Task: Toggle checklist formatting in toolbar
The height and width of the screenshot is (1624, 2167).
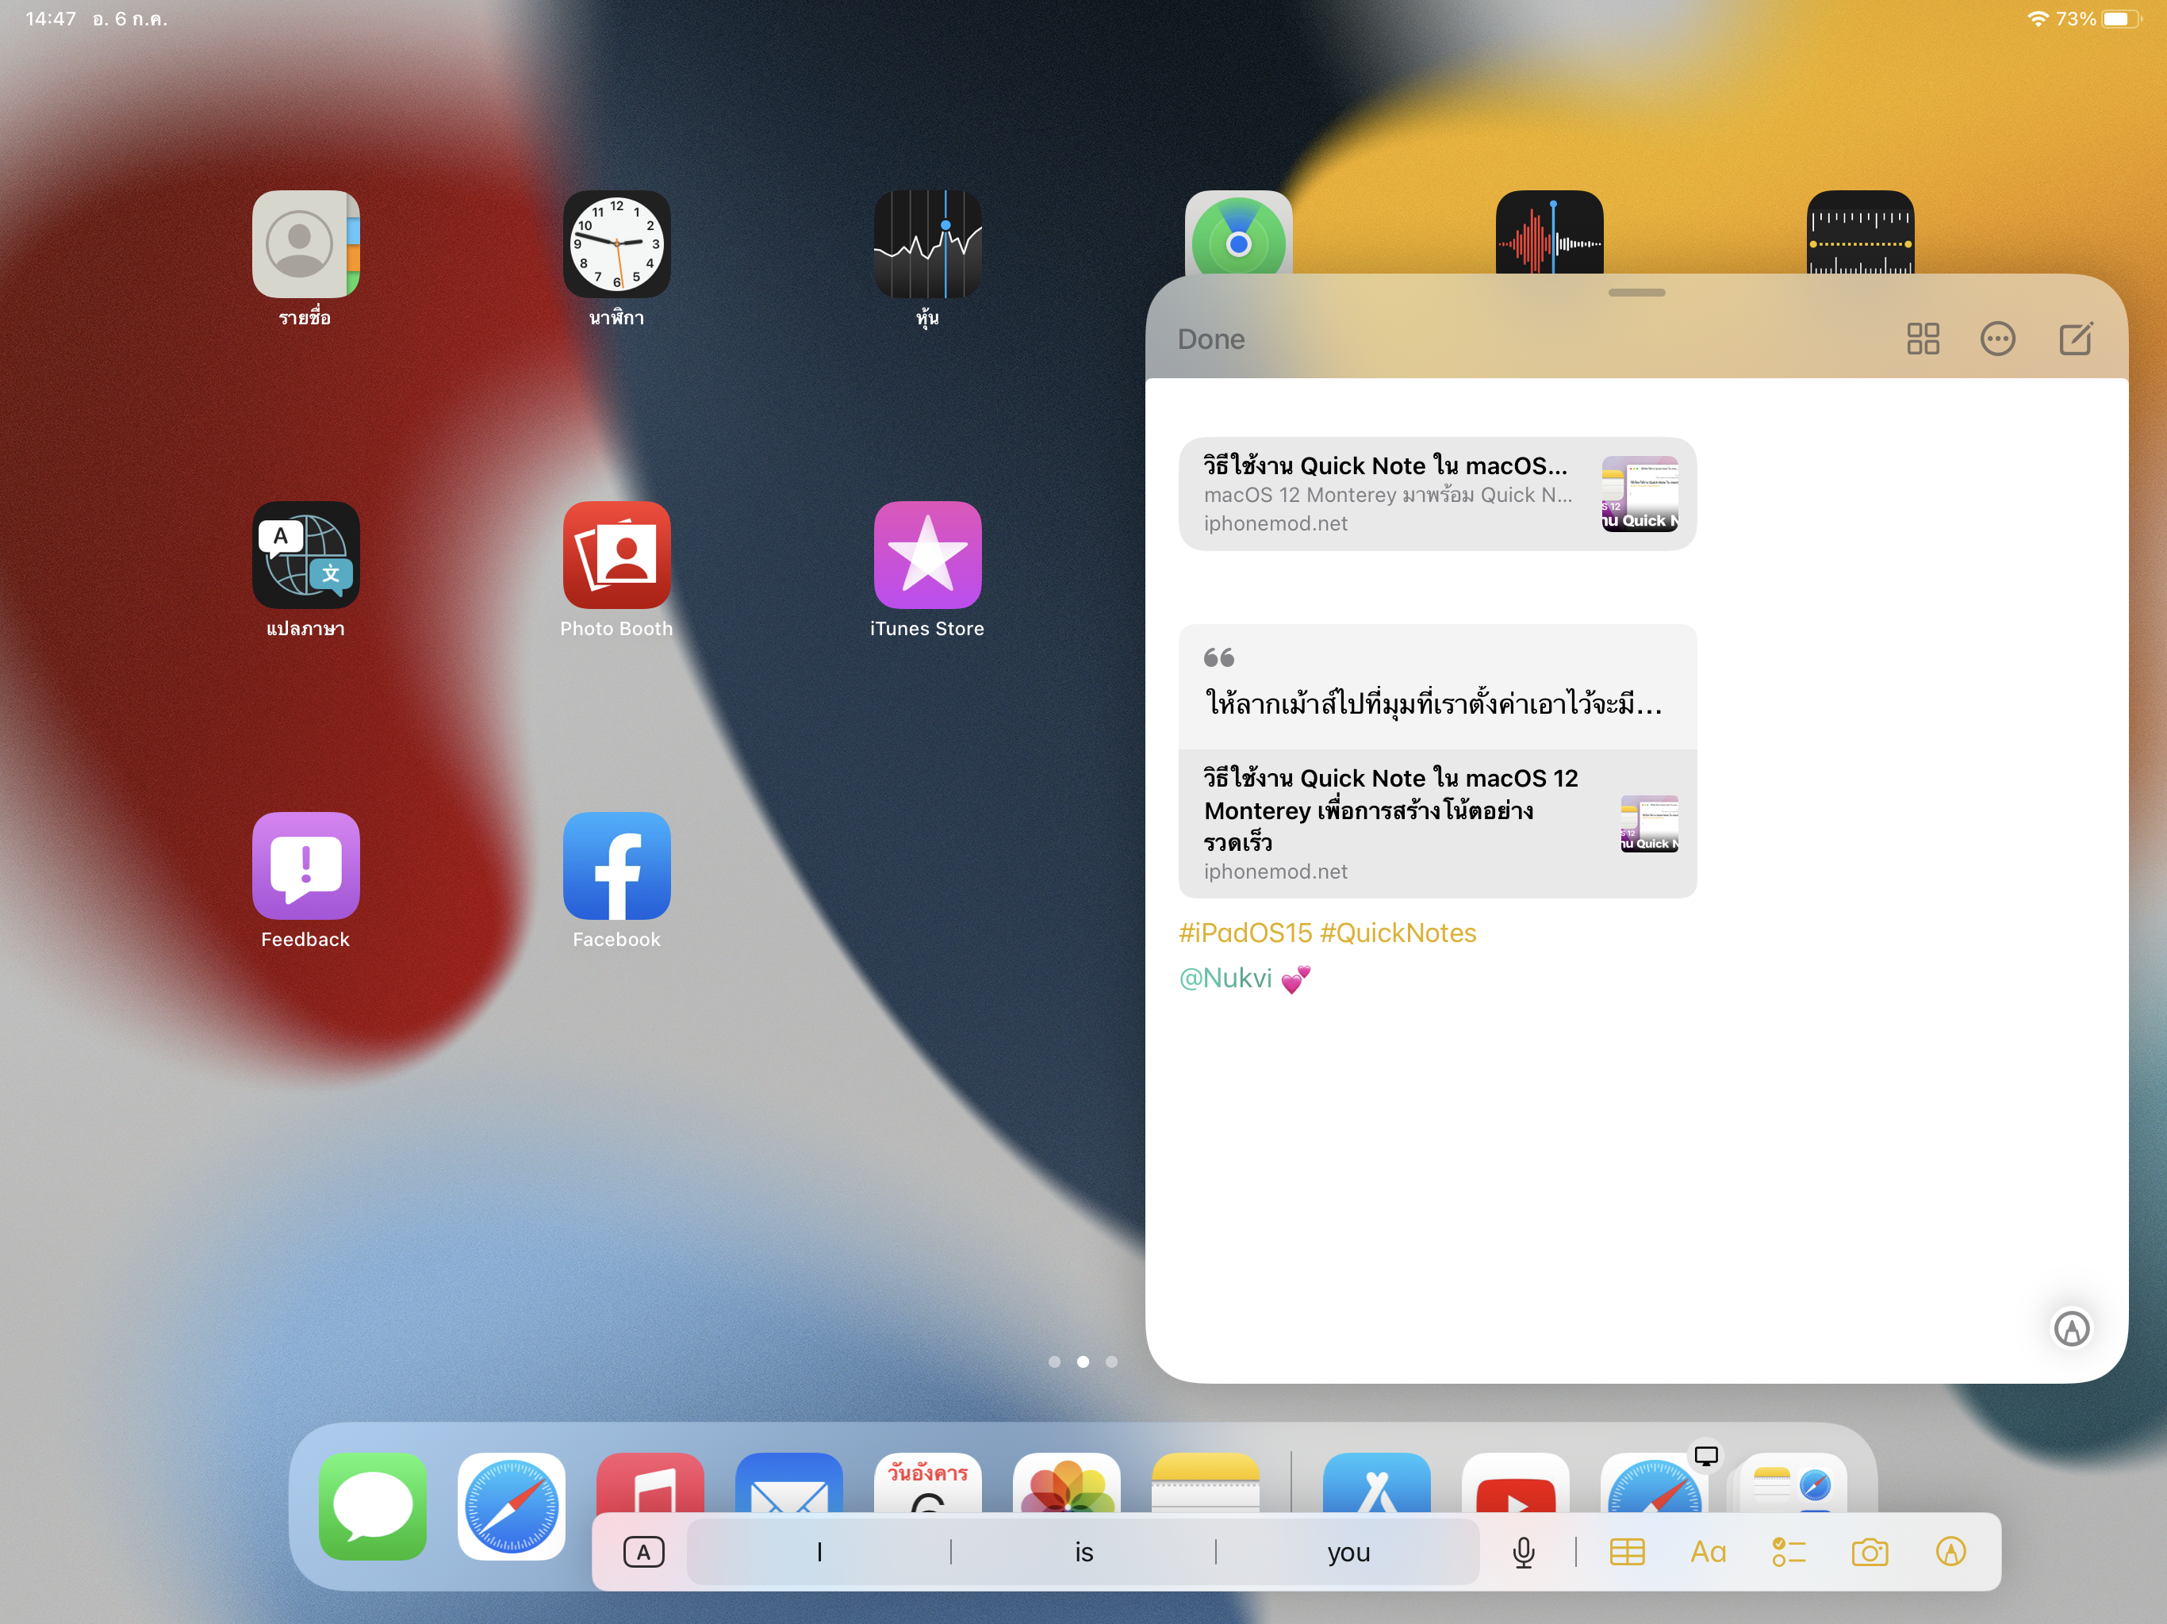Action: click(1788, 1552)
